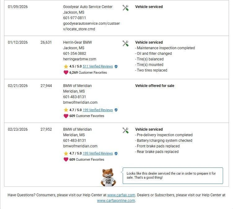Click the 6,269 Customer Favorites text
Image resolution: width=233 pixels, height=209 pixels.
88,72
